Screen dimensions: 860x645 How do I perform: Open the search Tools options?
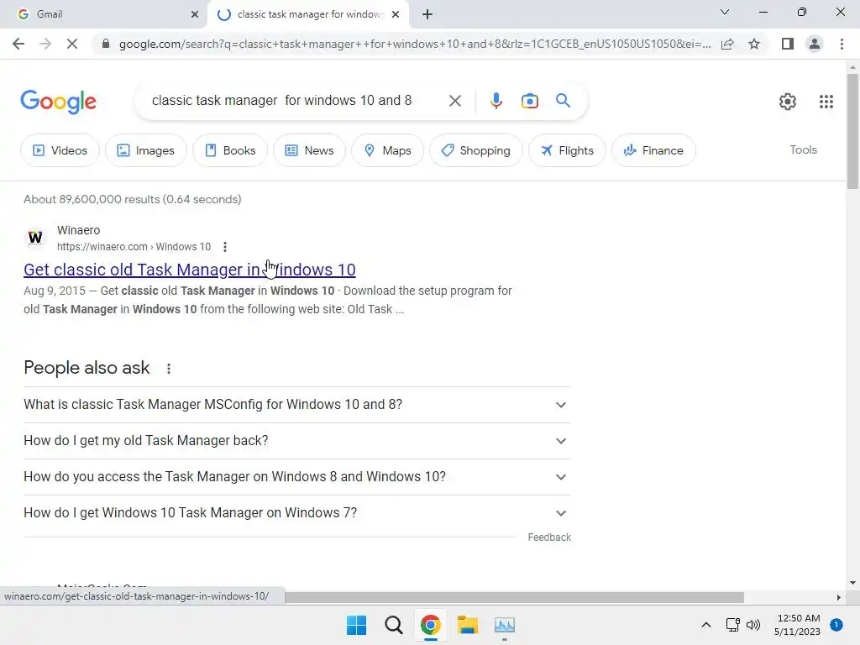[803, 149]
